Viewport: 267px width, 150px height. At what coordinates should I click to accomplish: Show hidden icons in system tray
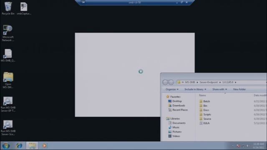point(233,146)
